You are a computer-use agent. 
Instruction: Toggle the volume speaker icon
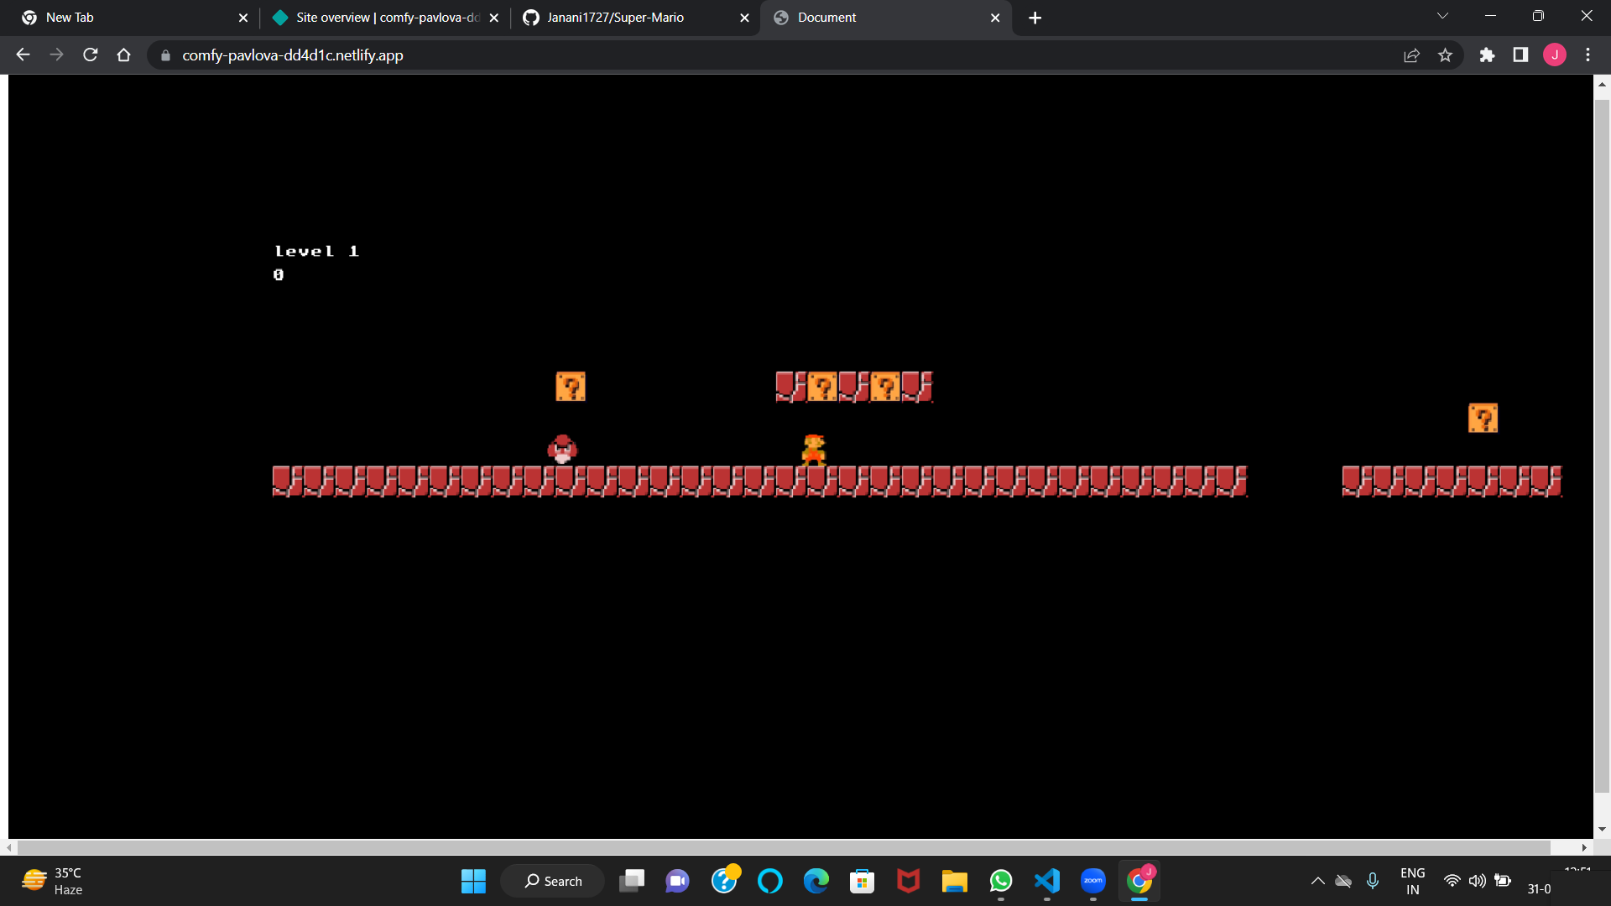(x=1477, y=881)
